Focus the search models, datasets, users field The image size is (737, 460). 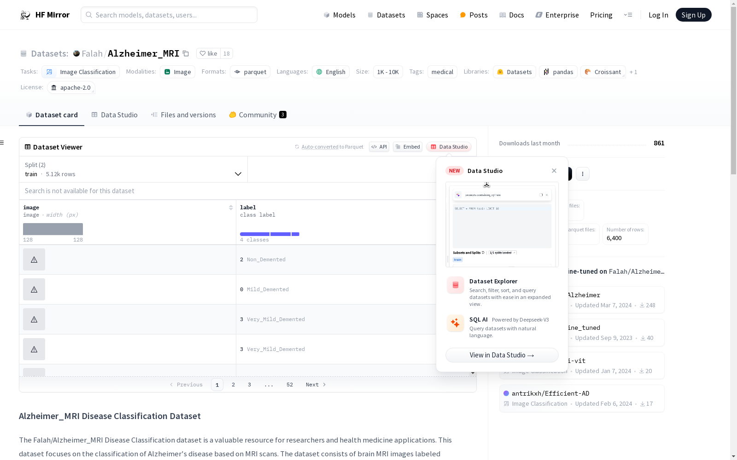tap(169, 15)
